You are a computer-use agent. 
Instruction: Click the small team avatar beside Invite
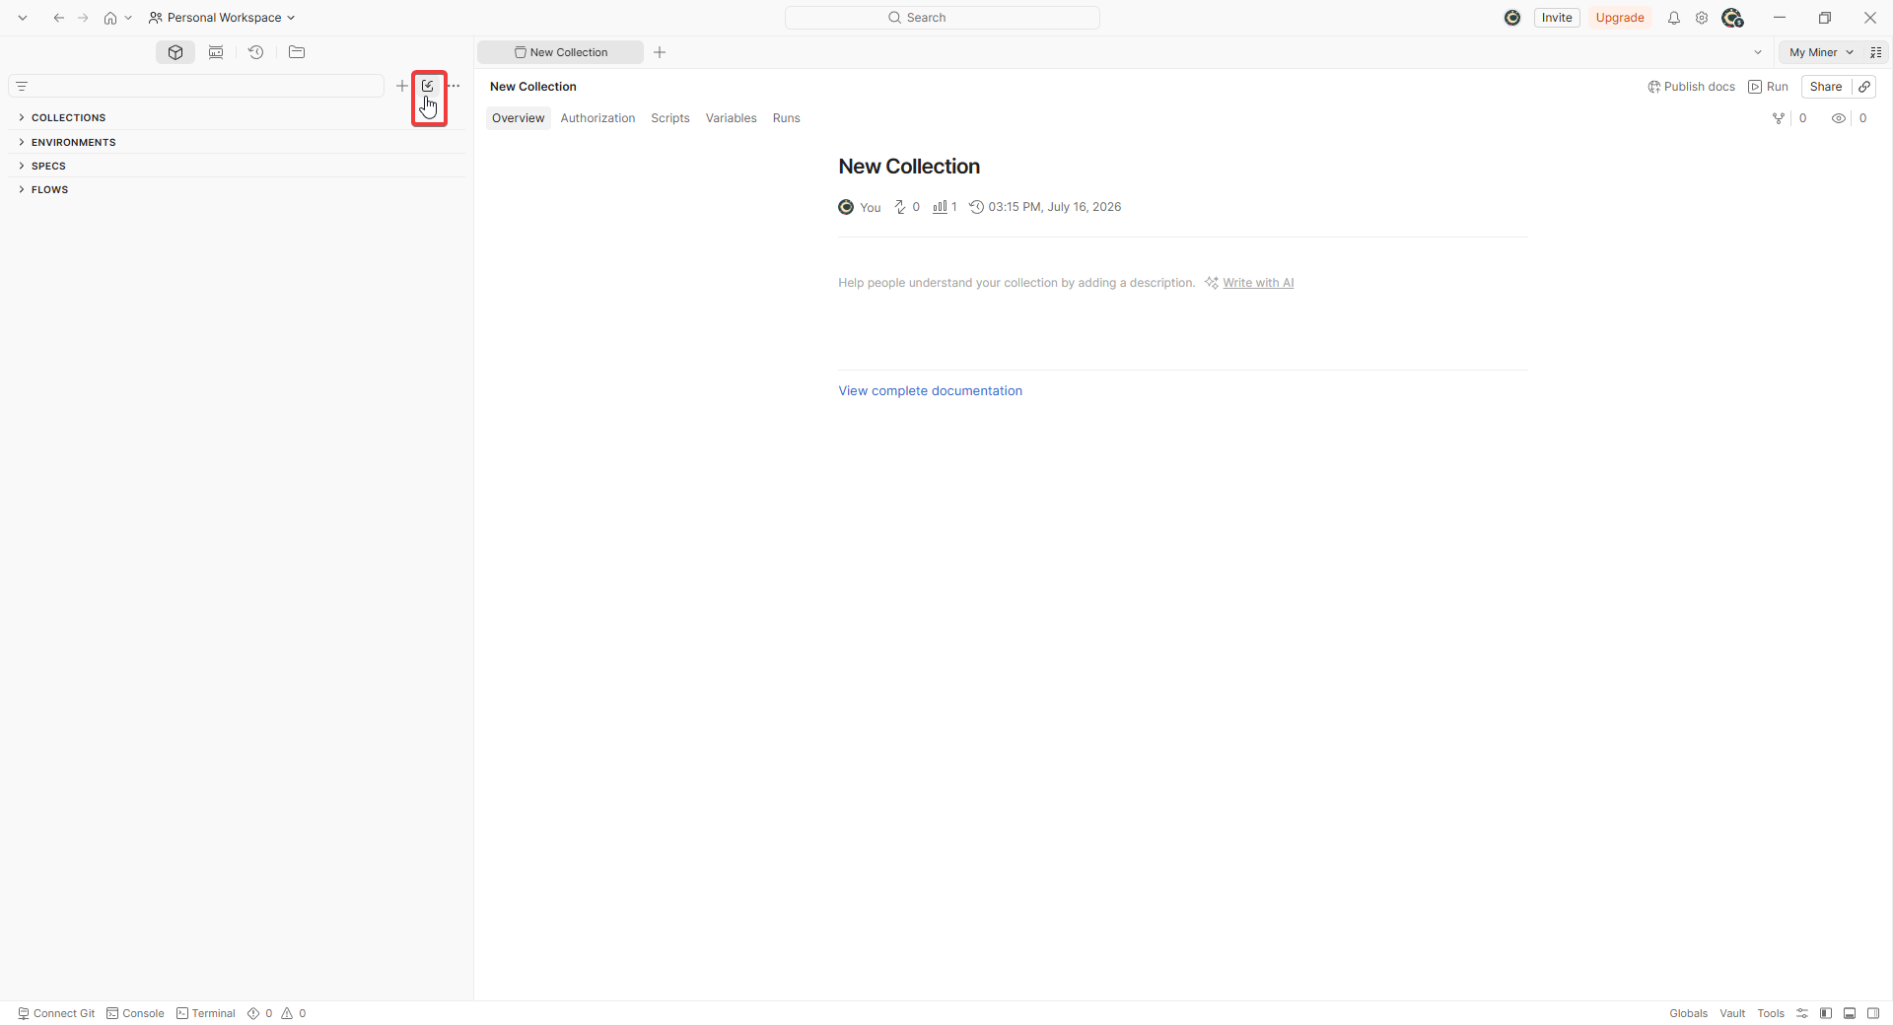(1512, 18)
